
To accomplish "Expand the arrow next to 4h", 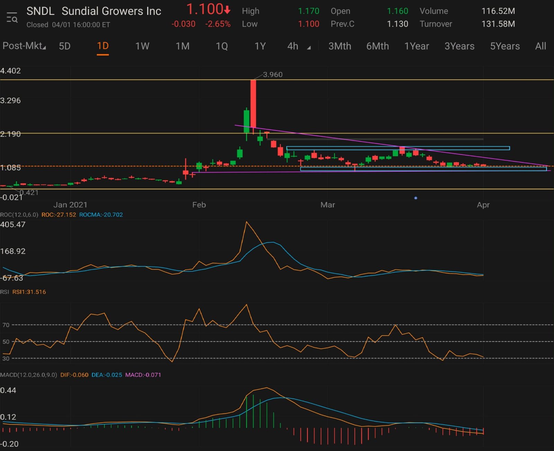I will 309,48.
